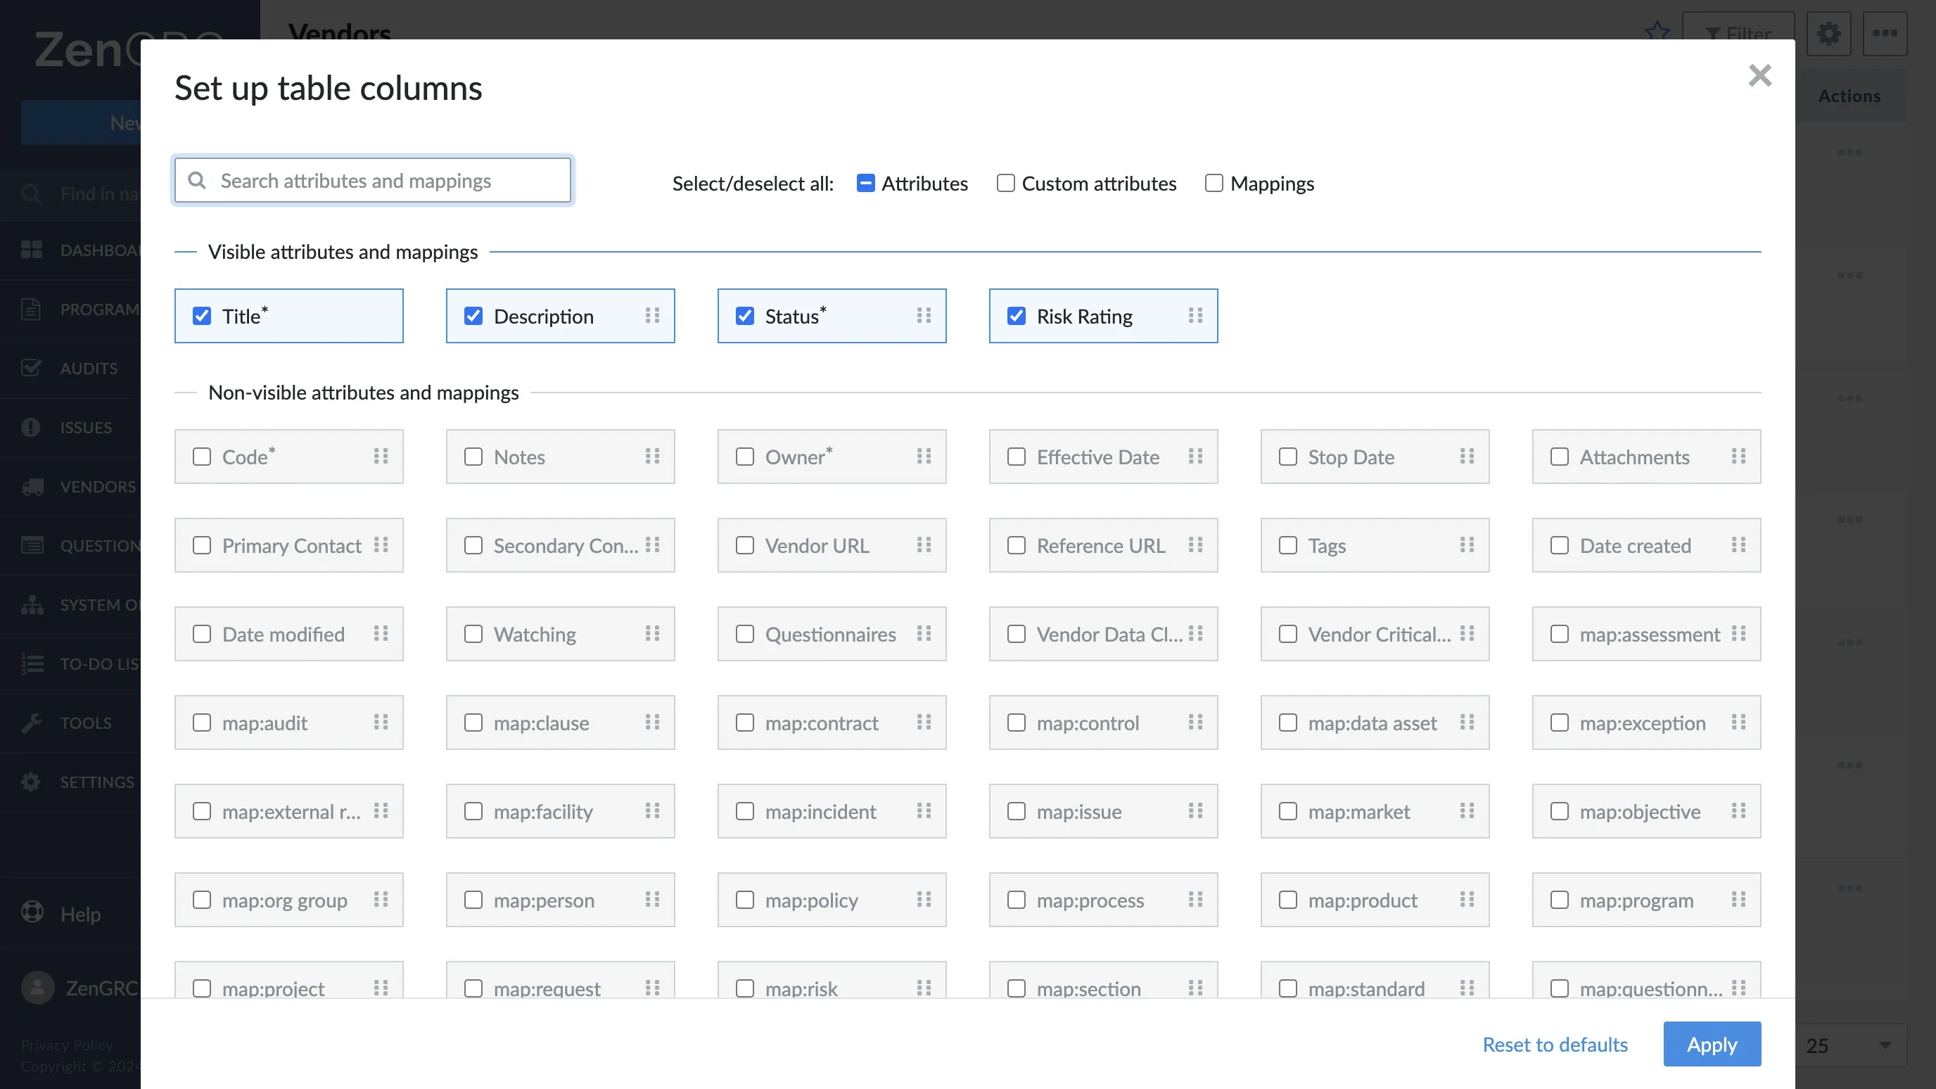Screen dimensions: 1936x1089
Task: Grab the drag handle on Risk Rating column
Action: (x=1195, y=316)
